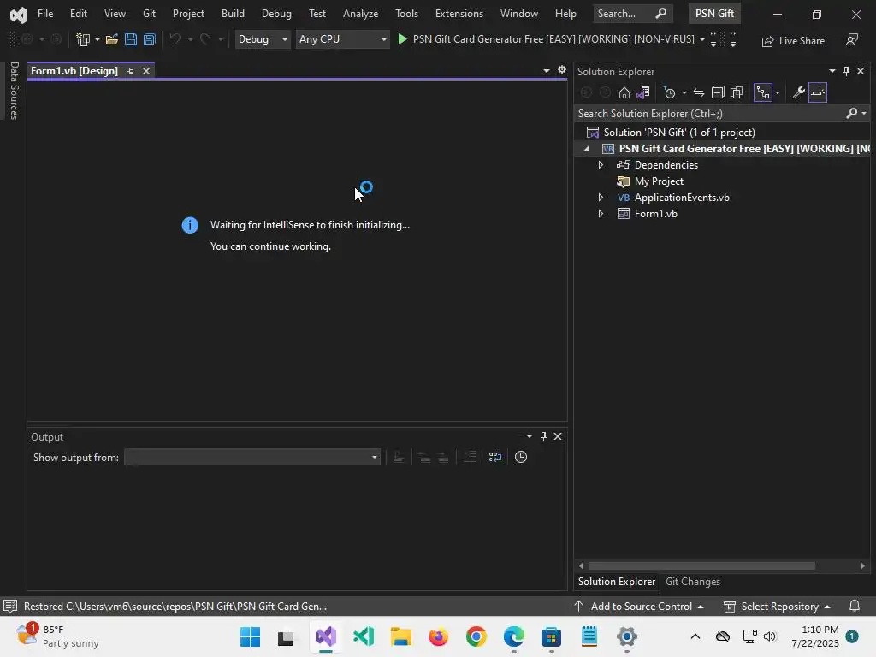876x657 pixels.
Task: Switch to the Solution Explorer bottom tab
Action: click(x=617, y=582)
